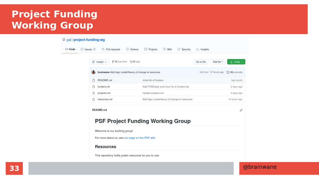The image size is (319, 179).
Task: Click the funders.md file icon
Action: pos(93,87)
